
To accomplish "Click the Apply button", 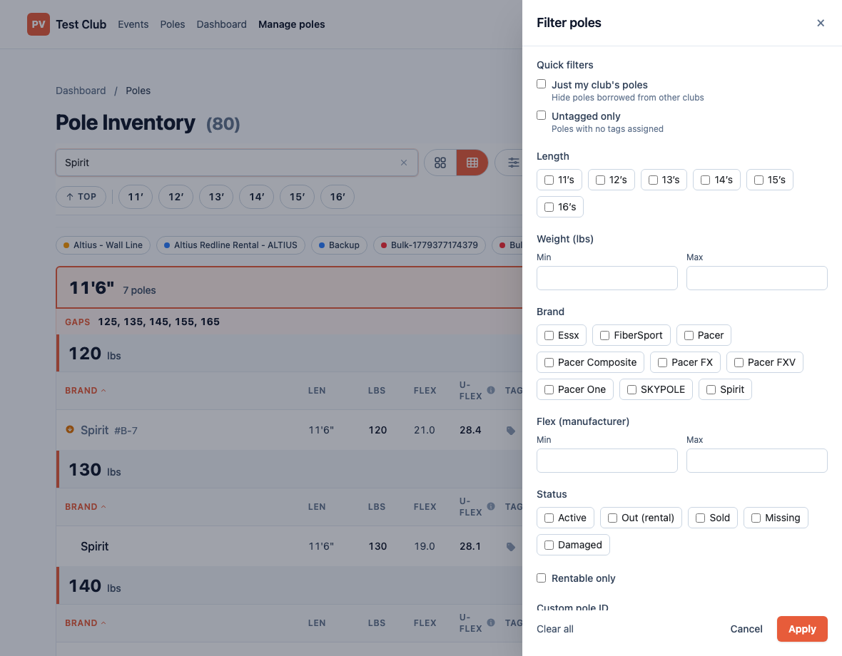I will 802,629.
